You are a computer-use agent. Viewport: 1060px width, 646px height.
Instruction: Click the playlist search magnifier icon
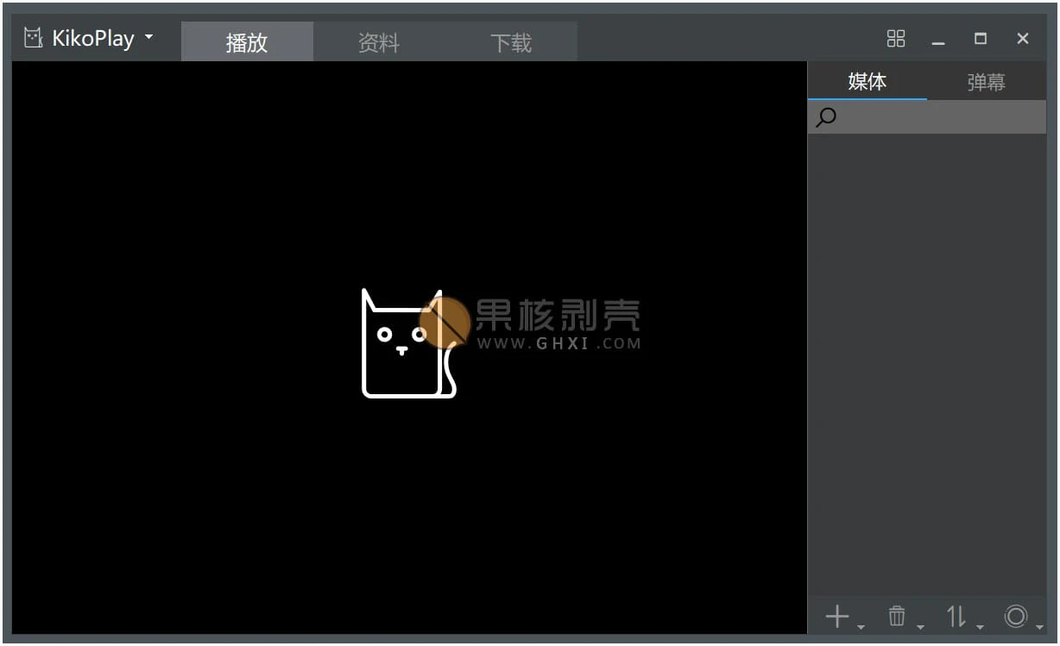tap(826, 117)
